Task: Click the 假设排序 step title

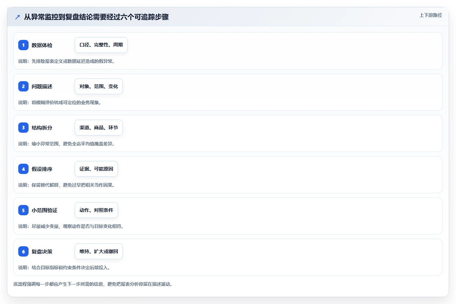Action: coord(42,169)
